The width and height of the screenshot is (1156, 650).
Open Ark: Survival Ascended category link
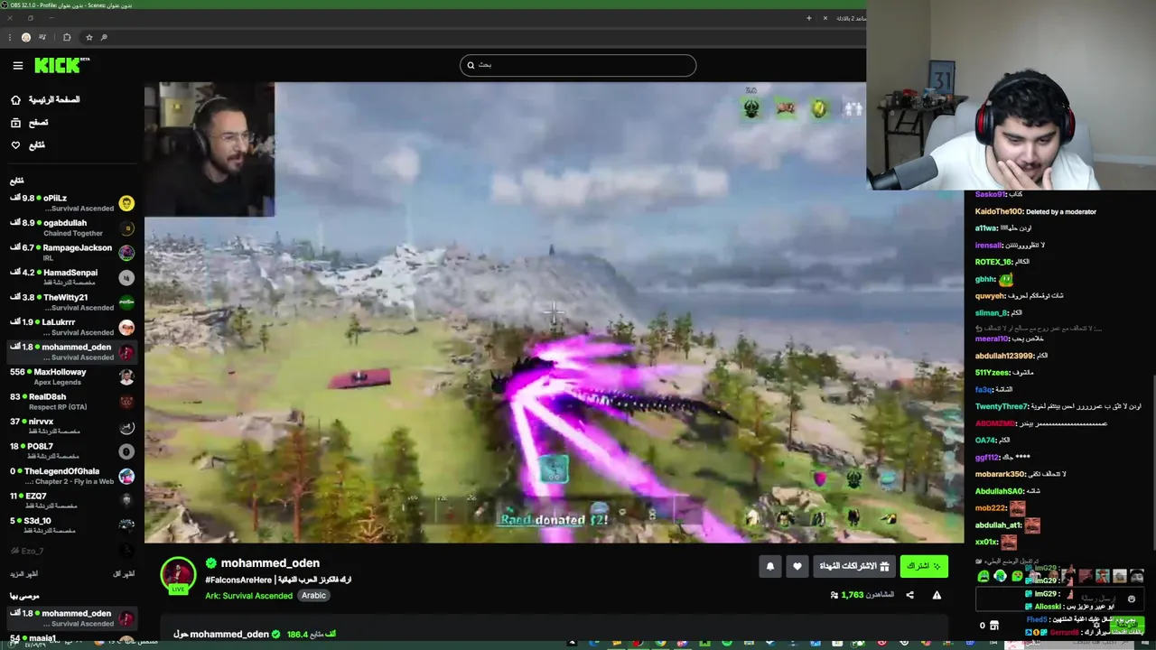tap(249, 596)
